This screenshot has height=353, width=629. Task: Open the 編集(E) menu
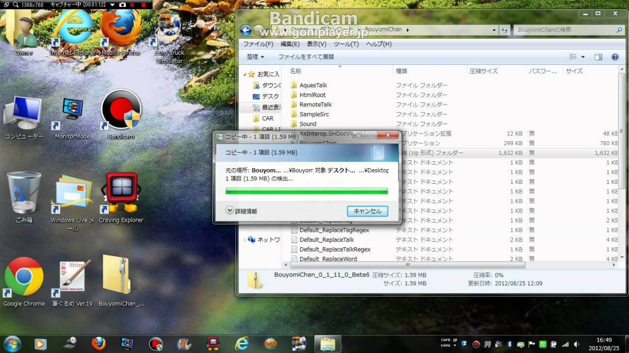click(290, 44)
